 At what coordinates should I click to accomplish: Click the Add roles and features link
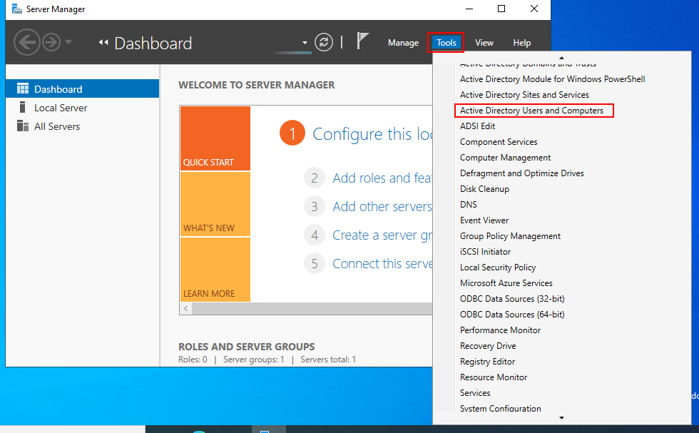pos(382,178)
